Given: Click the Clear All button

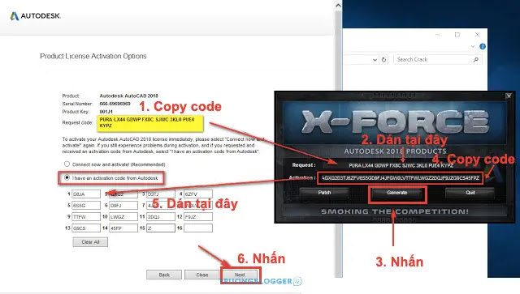Looking at the screenshot, I should point(90,242).
